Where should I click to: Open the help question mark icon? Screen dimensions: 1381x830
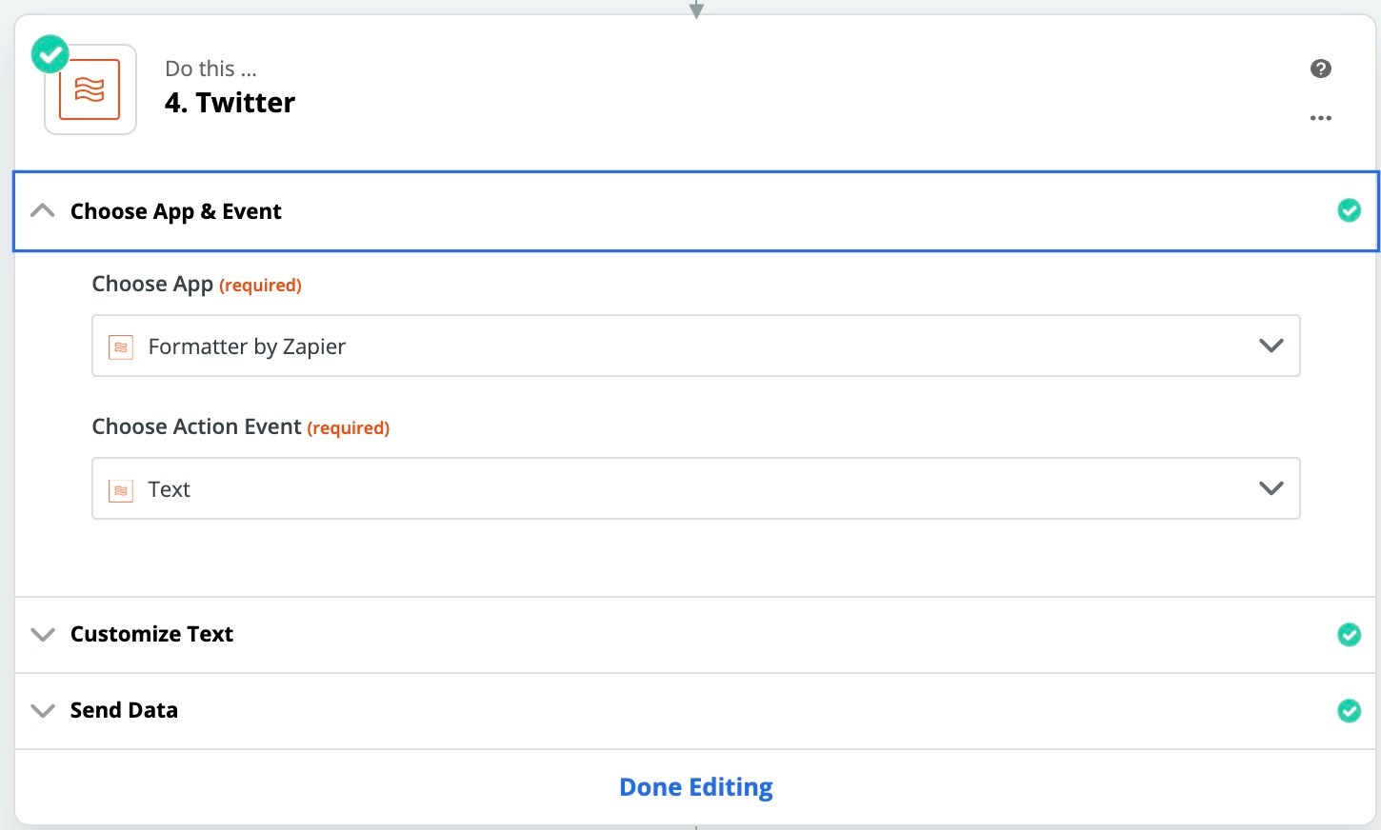pyautogui.click(x=1320, y=69)
